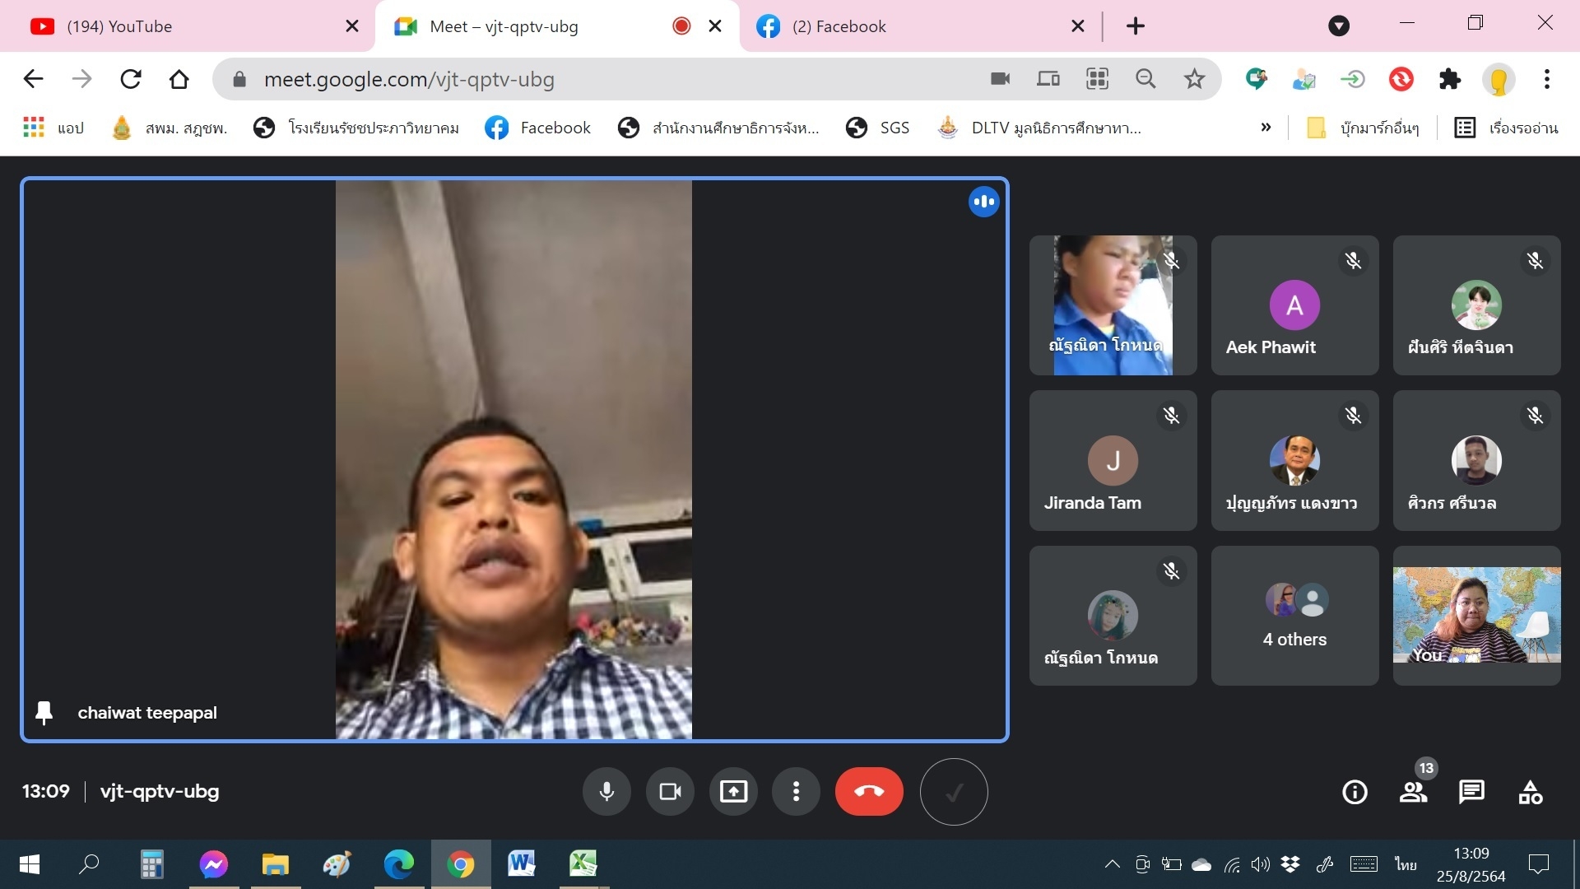Screen dimensions: 1580x889
Task: Open the in-call chat panel
Action: (1471, 792)
